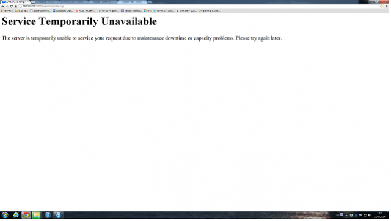Launch Internet Explorer from taskbar
This screenshot has width=391, height=221.
[x=16, y=215]
